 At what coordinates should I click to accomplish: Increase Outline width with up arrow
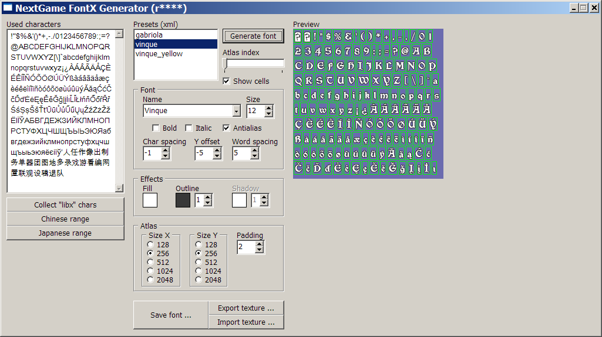(208, 198)
